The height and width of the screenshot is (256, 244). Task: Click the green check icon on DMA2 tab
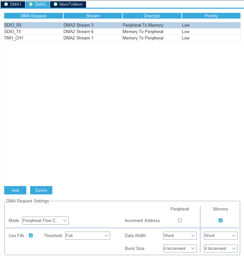tap(31, 4)
